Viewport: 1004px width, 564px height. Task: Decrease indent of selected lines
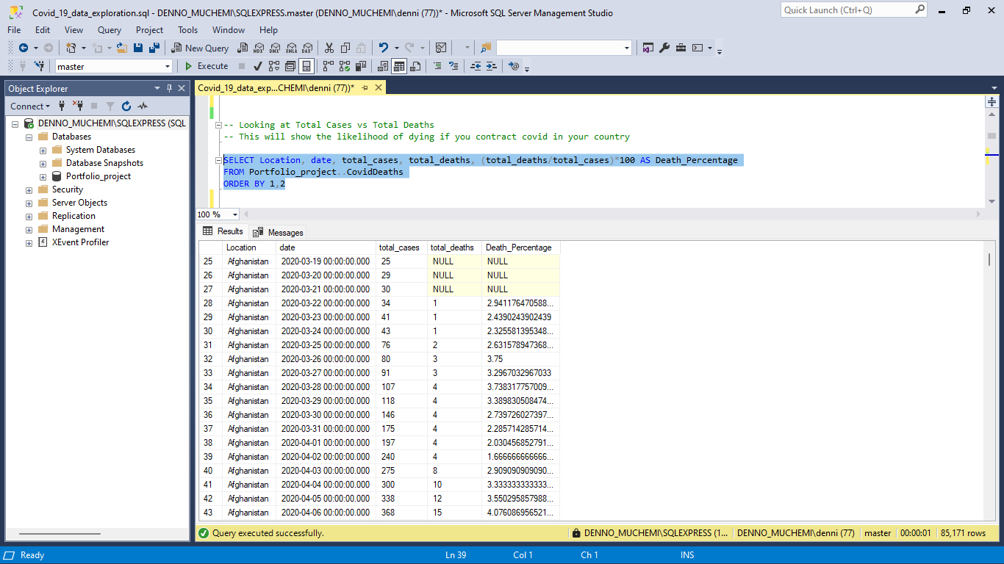coord(476,66)
